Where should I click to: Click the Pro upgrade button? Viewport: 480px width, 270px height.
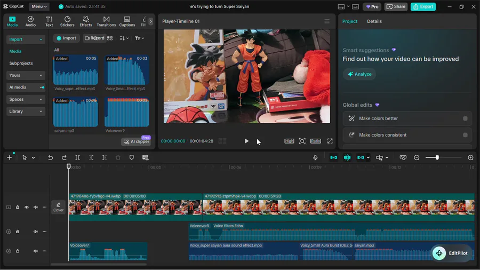372,7
